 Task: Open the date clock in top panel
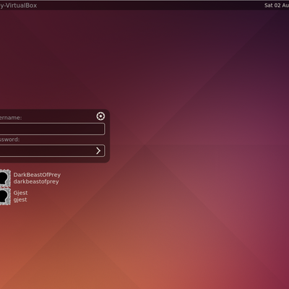(x=277, y=5)
